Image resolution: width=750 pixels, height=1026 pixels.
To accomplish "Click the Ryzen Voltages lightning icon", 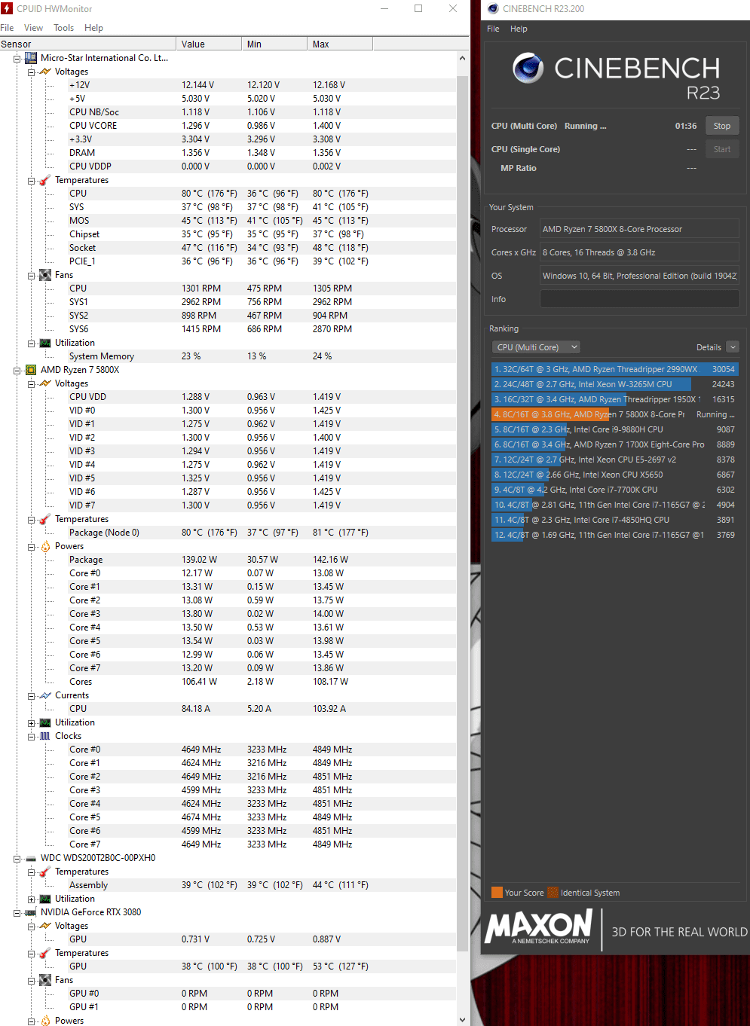I will 45,383.
